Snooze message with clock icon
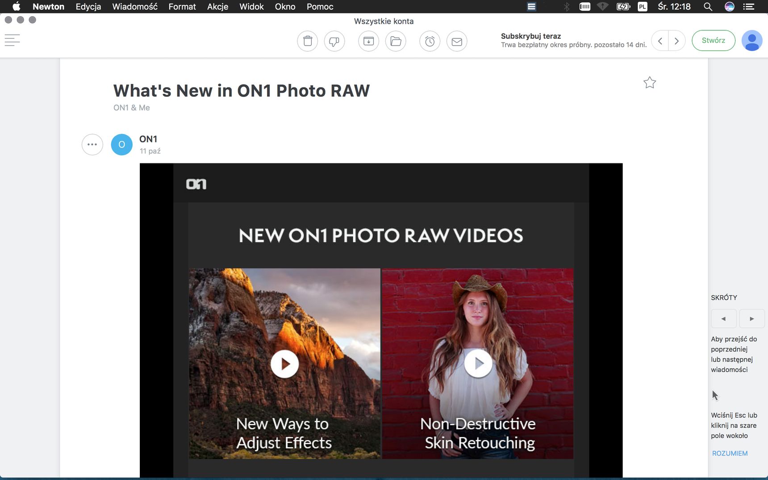This screenshot has width=768, height=480. click(430, 41)
